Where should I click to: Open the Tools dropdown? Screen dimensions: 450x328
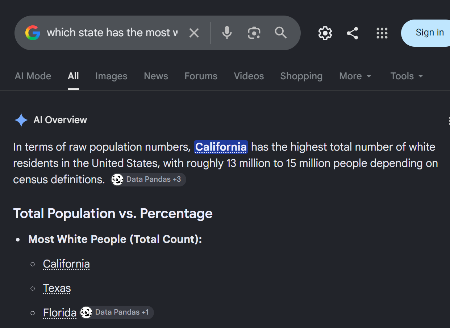point(407,76)
